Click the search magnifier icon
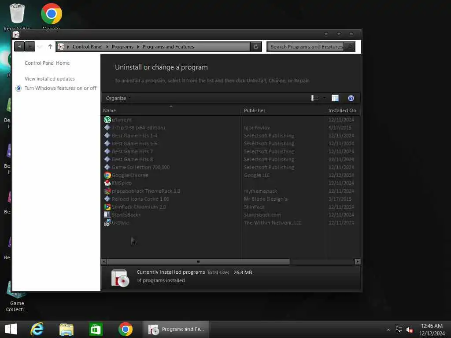Viewport: 451px width, 338px height. 349,47
